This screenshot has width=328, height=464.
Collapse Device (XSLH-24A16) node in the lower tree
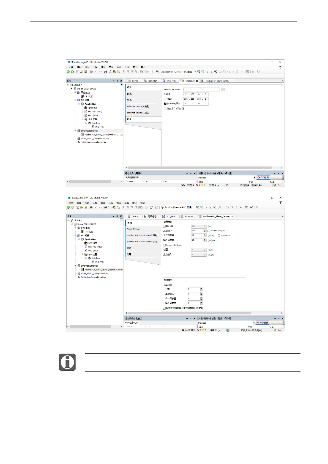tap(72, 224)
